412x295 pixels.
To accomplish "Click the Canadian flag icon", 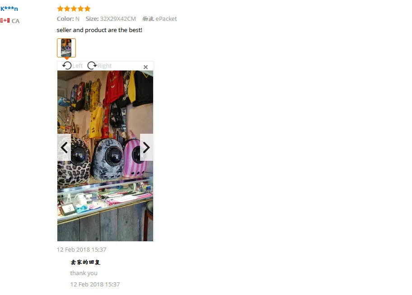I will pyautogui.click(x=5, y=20).
